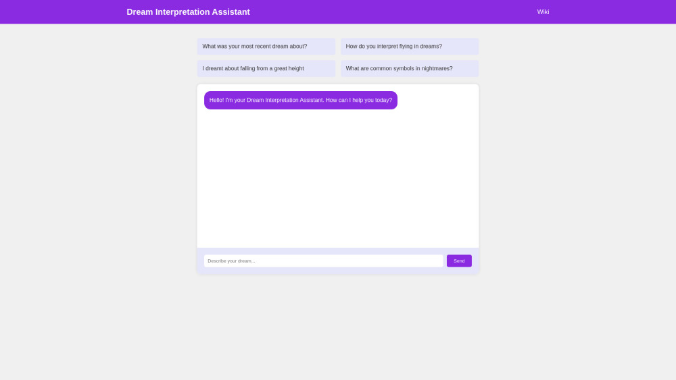Select the 'most recent dream' suggestion

[266, 47]
